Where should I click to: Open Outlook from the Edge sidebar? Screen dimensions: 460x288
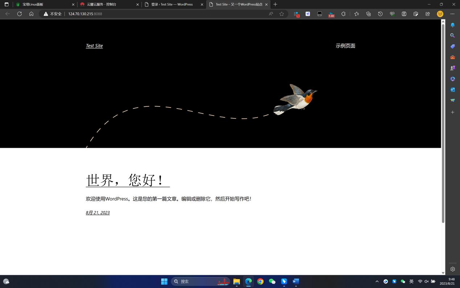(452, 90)
